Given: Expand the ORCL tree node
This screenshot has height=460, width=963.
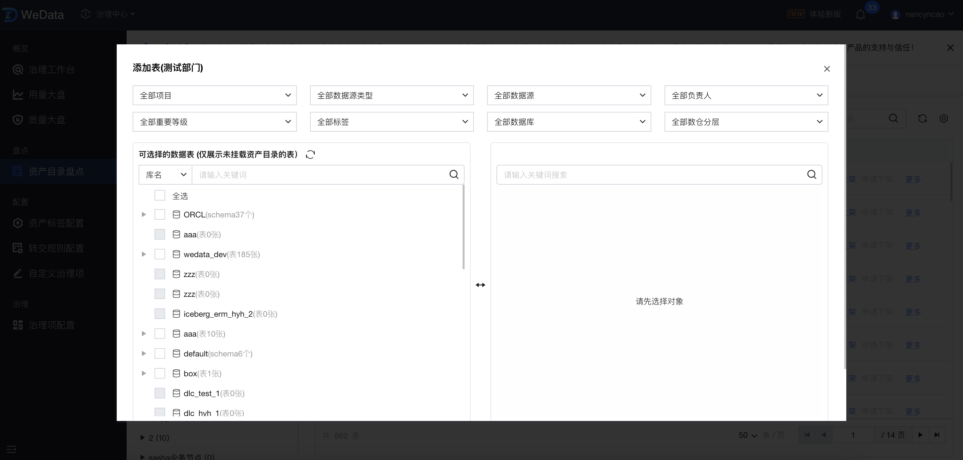Looking at the screenshot, I should click(144, 214).
